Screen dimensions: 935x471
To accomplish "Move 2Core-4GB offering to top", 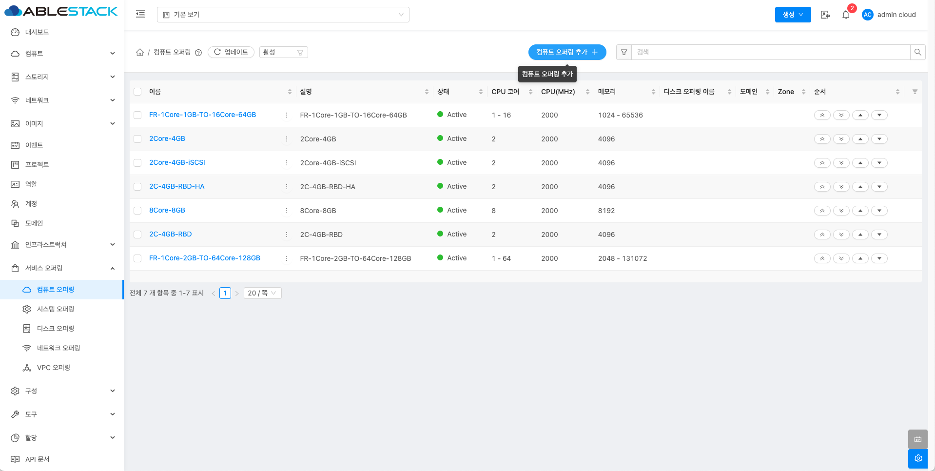I will click(x=822, y=139).
